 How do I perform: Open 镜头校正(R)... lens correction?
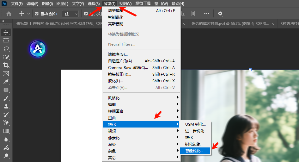(141, 74)
